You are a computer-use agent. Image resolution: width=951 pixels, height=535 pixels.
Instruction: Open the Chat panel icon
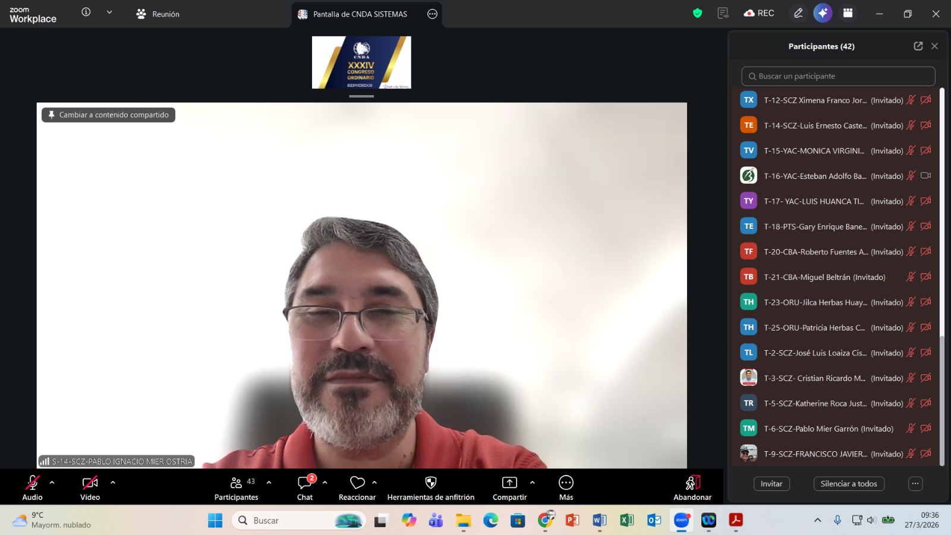[305, 483]
